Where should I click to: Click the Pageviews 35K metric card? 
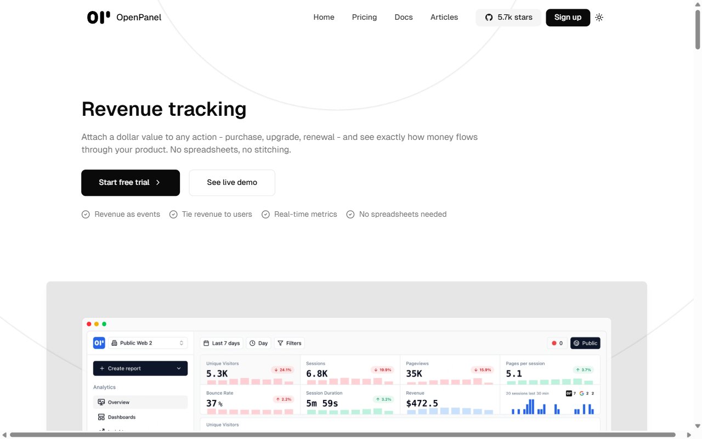(450, 370)
